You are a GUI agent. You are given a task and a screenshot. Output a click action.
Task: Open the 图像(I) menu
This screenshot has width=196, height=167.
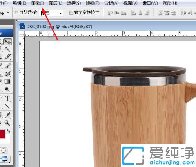pos(38,3)
